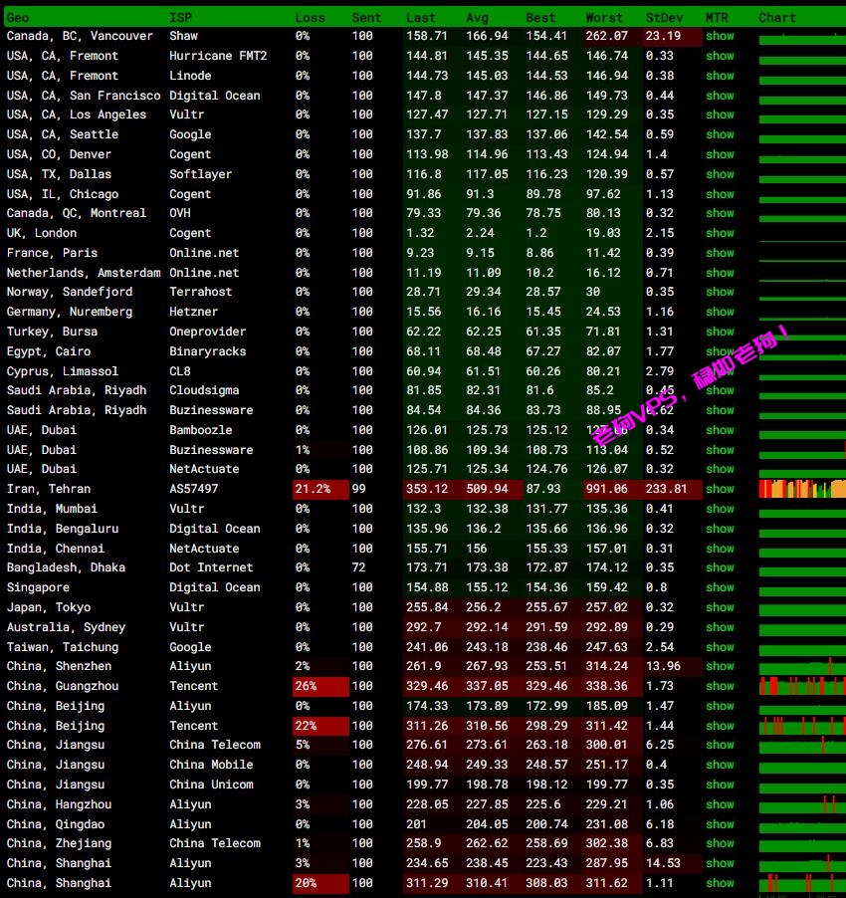The height and width of the screenshot is (898, 846).
Task: Click the 'Best' column header
Action: click(x=540, y=18)
